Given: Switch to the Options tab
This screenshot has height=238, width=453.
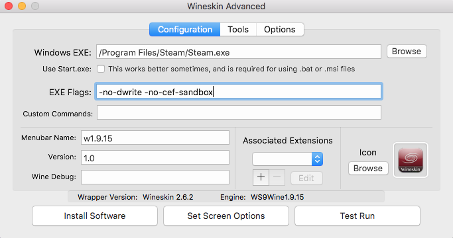Looking at the screenshot, I should [x=280, y=29].
